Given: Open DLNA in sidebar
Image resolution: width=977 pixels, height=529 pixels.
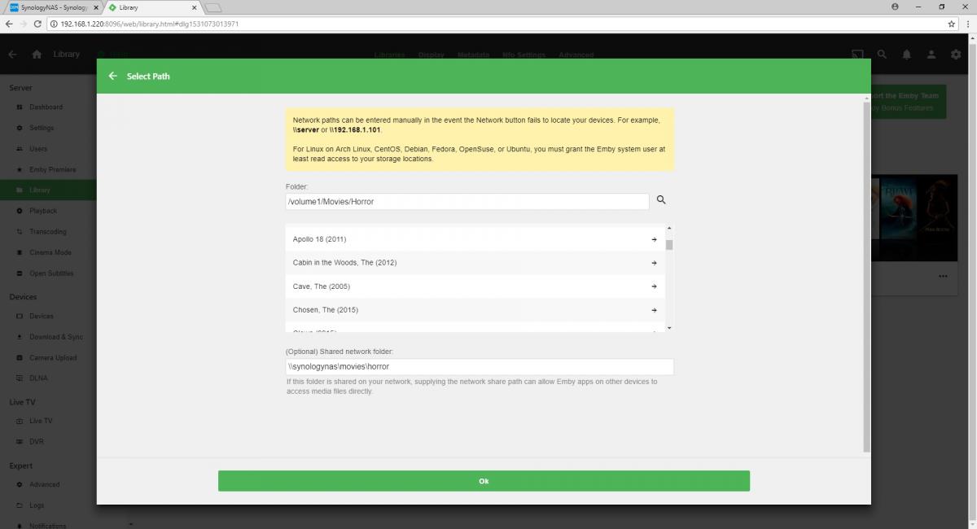Looking at the screenshot, I should [48, 378].
